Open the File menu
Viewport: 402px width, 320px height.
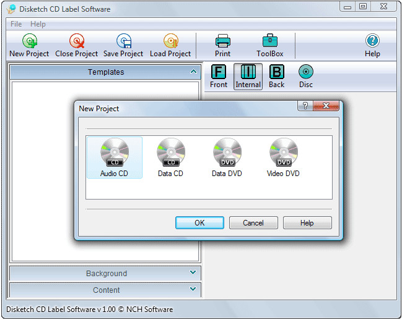16,24
